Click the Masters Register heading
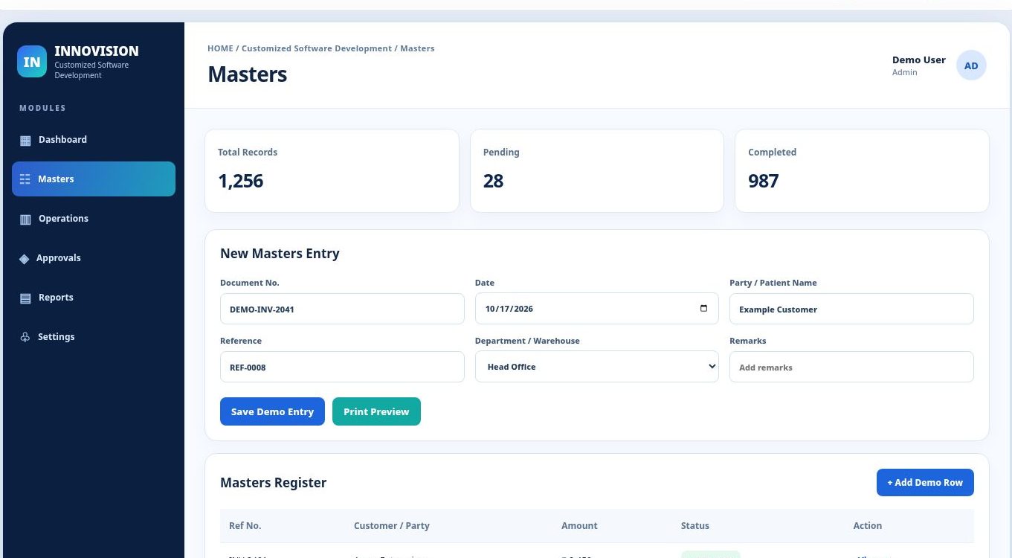The width and height of the screenshot is (1012, 558). (274, 483)
